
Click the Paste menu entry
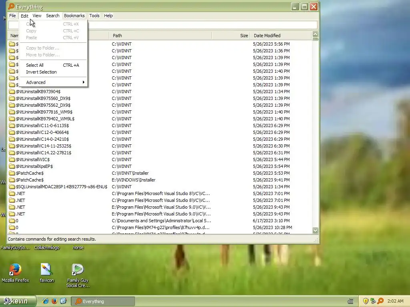click(53, 38)
